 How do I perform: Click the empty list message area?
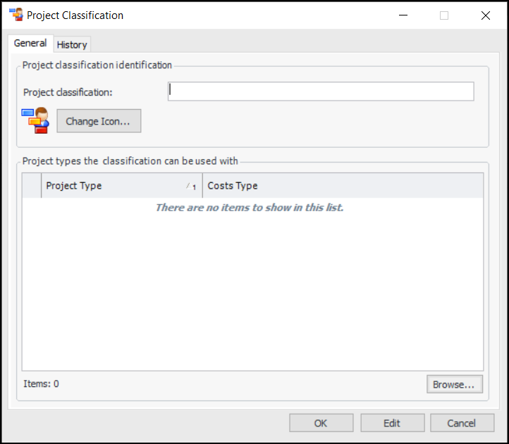(x=249, y=208)
